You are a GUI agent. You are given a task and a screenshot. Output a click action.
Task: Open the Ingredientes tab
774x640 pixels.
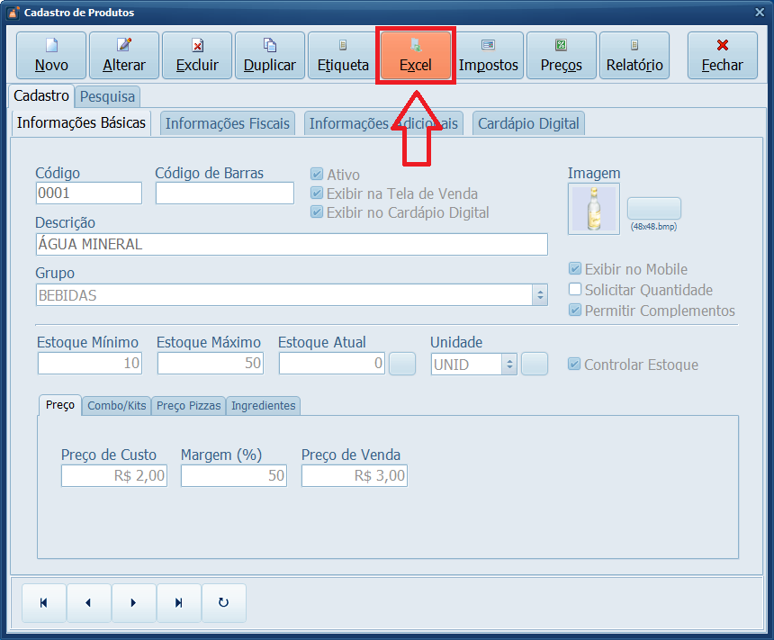click(x=263, y=405)
